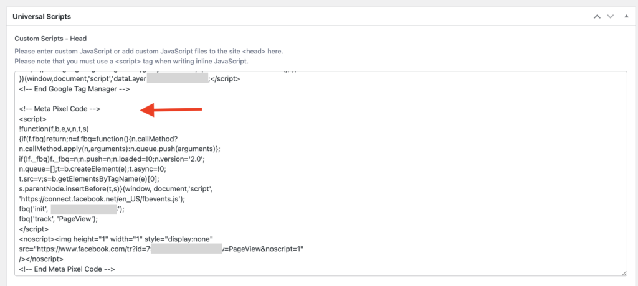Click the textarea resize handle corner

[x=624, y=274]
